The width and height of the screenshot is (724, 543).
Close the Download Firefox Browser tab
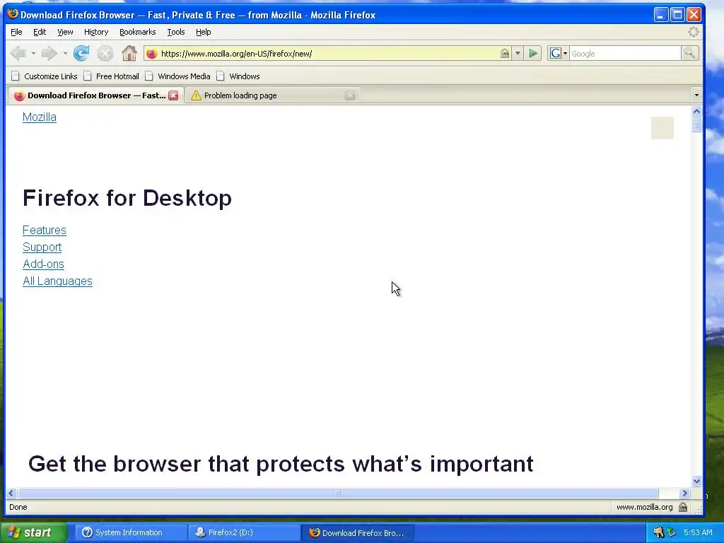point(173,95)
